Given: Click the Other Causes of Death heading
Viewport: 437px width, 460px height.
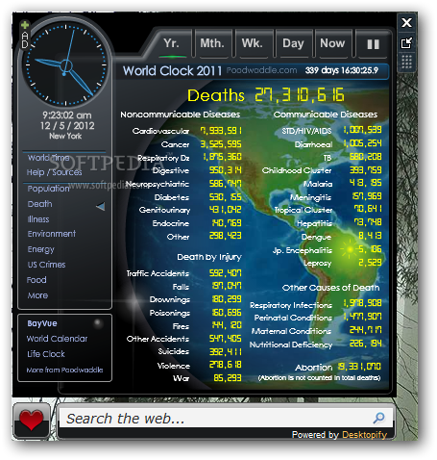Looking at the screenshot, I should tap(330, 288).
